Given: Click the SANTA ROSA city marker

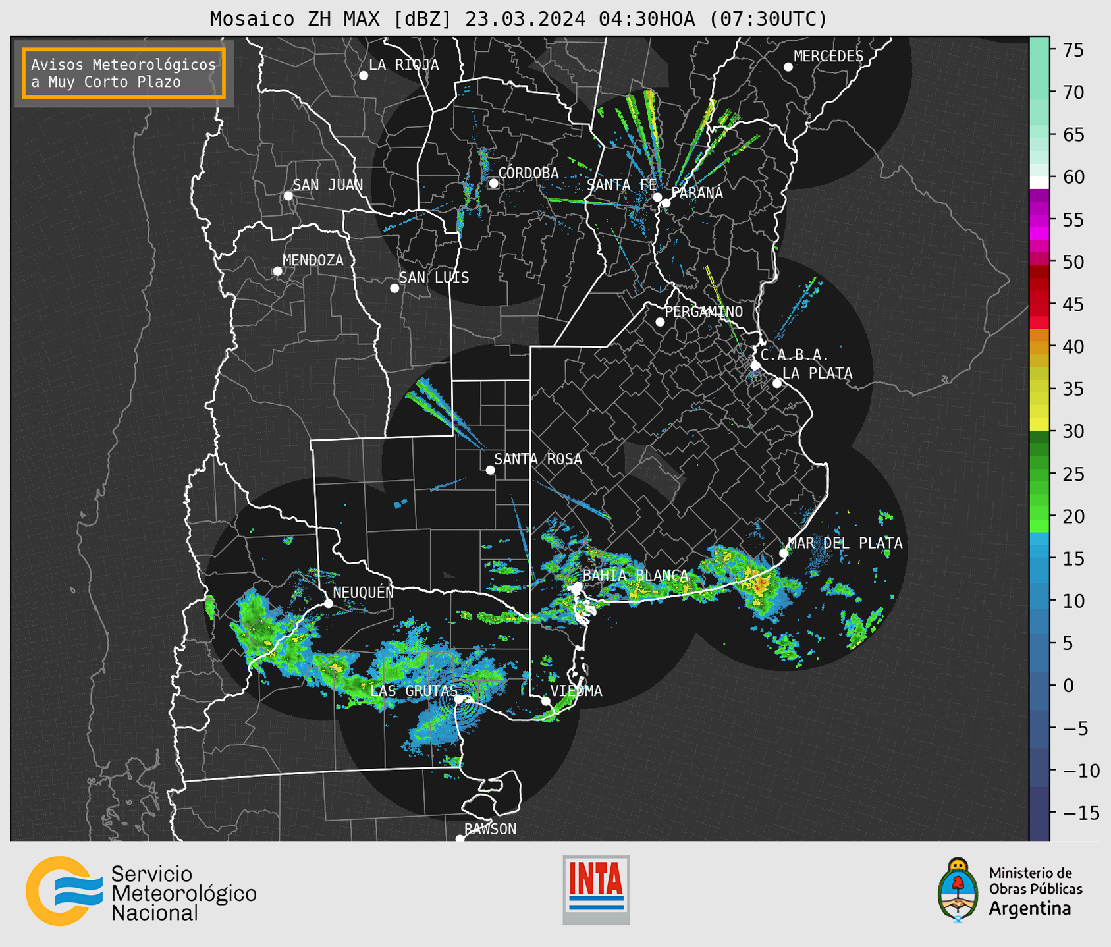Looking at the screenshot, I should pyautogui.click(x=490, y=470).
